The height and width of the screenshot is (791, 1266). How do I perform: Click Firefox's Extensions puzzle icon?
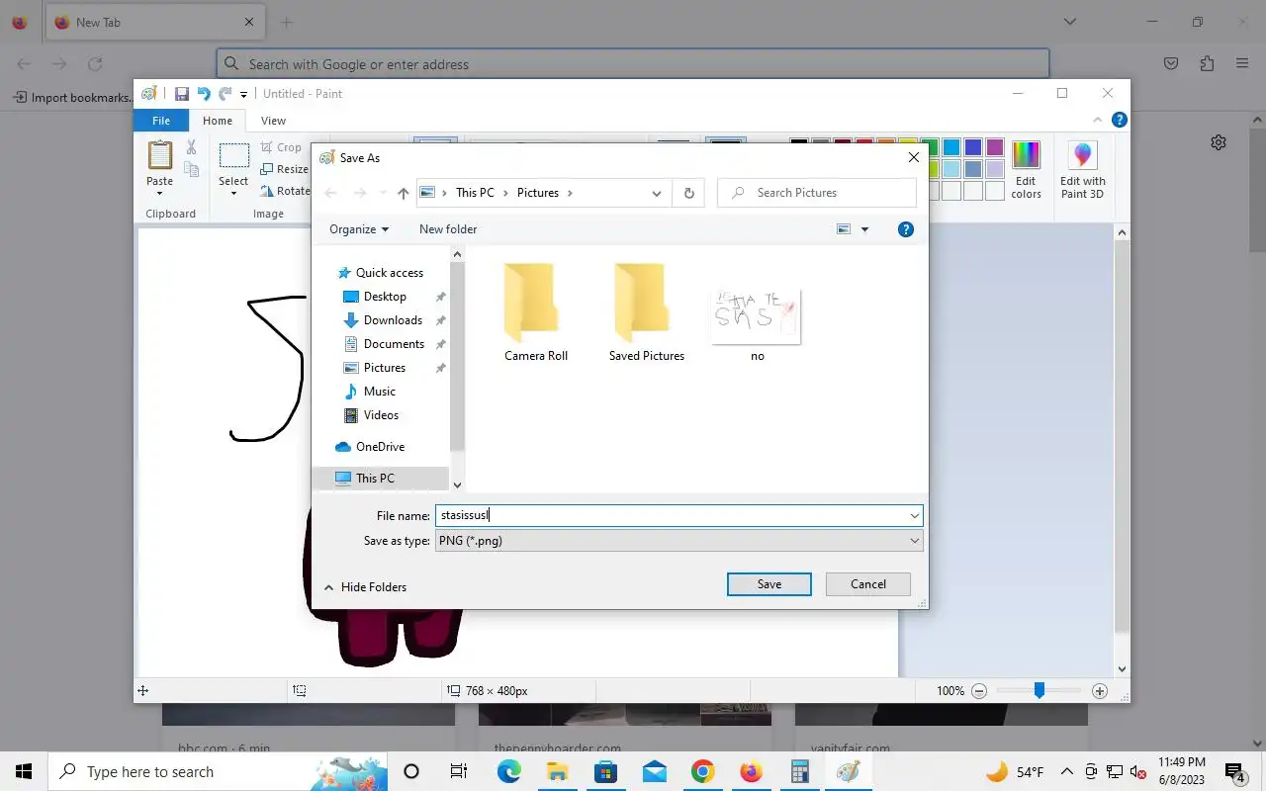[x=1207, y=63]
